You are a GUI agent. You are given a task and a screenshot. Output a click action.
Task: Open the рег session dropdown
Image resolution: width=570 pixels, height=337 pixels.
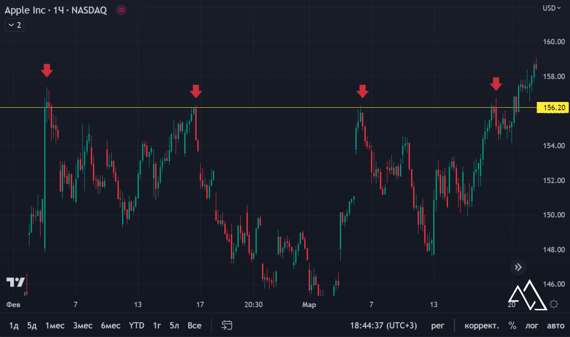(438, 325)
